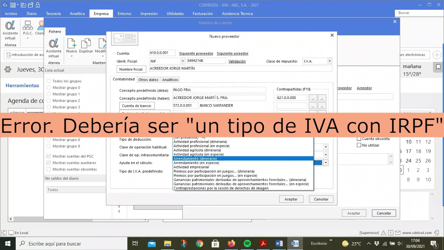
Task: Open the Clave de op. intracomunitaria dropdown arrow
Action: click(x=326, y=155)
